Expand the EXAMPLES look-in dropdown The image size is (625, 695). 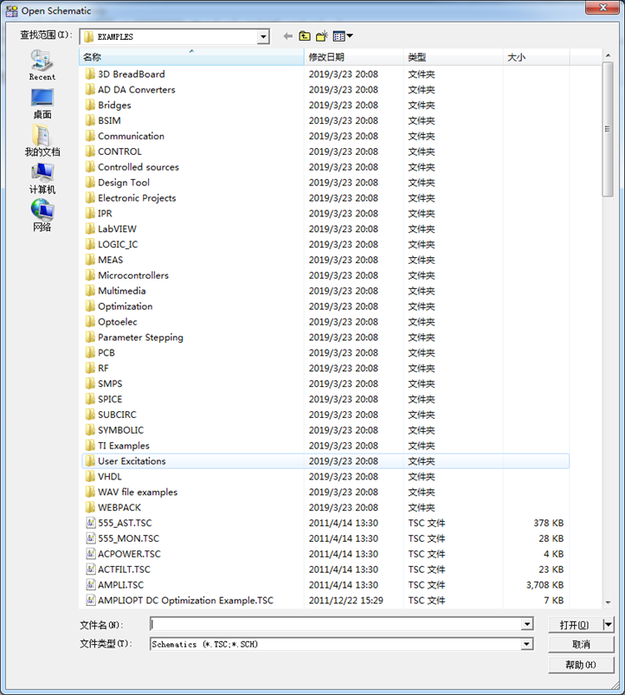(x=263, y=36)
